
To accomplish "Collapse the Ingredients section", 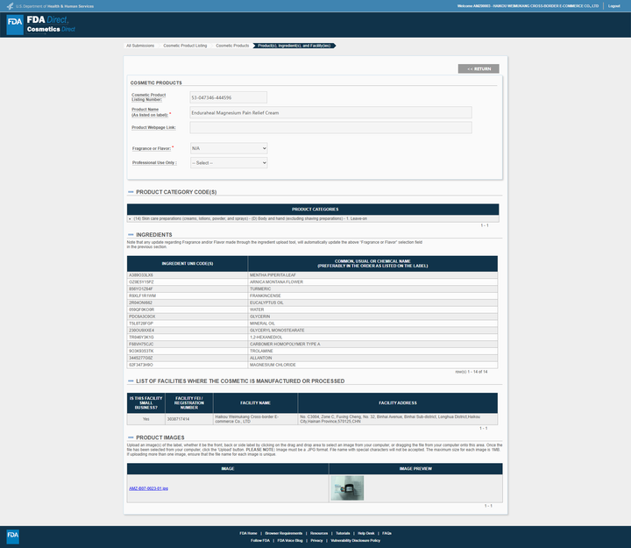I will tap(131, 235).
